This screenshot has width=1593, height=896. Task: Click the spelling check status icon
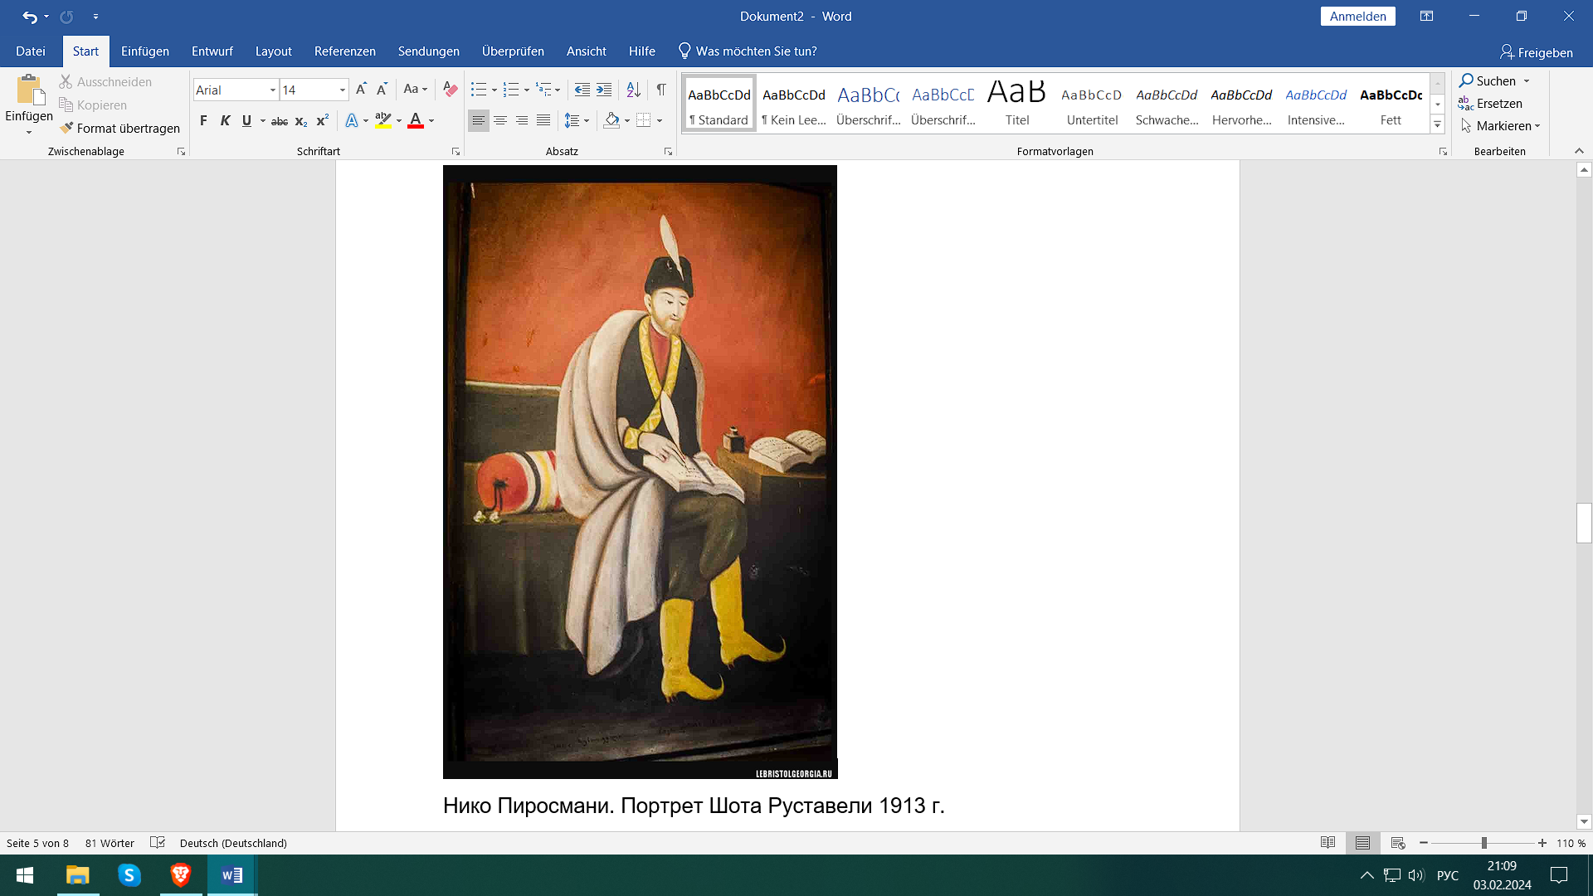tap(158, 843)
